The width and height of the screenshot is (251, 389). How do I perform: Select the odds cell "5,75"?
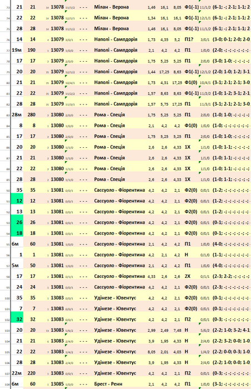click(164, 104)
